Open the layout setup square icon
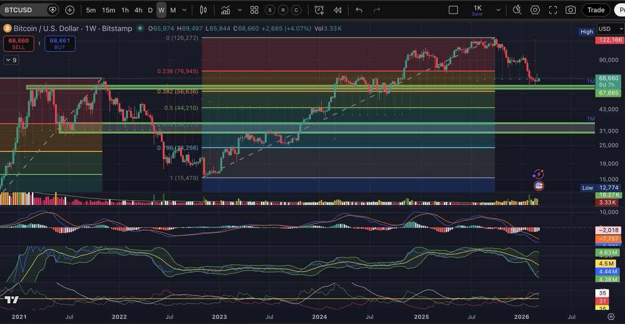Image resolution: width=625 pixels, height=324 pixels. point(453,10)
